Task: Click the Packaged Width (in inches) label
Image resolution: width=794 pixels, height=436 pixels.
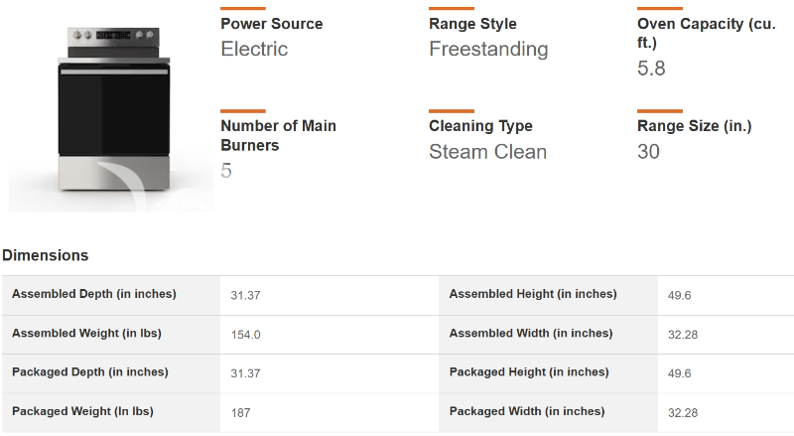Action: (527, 411)
